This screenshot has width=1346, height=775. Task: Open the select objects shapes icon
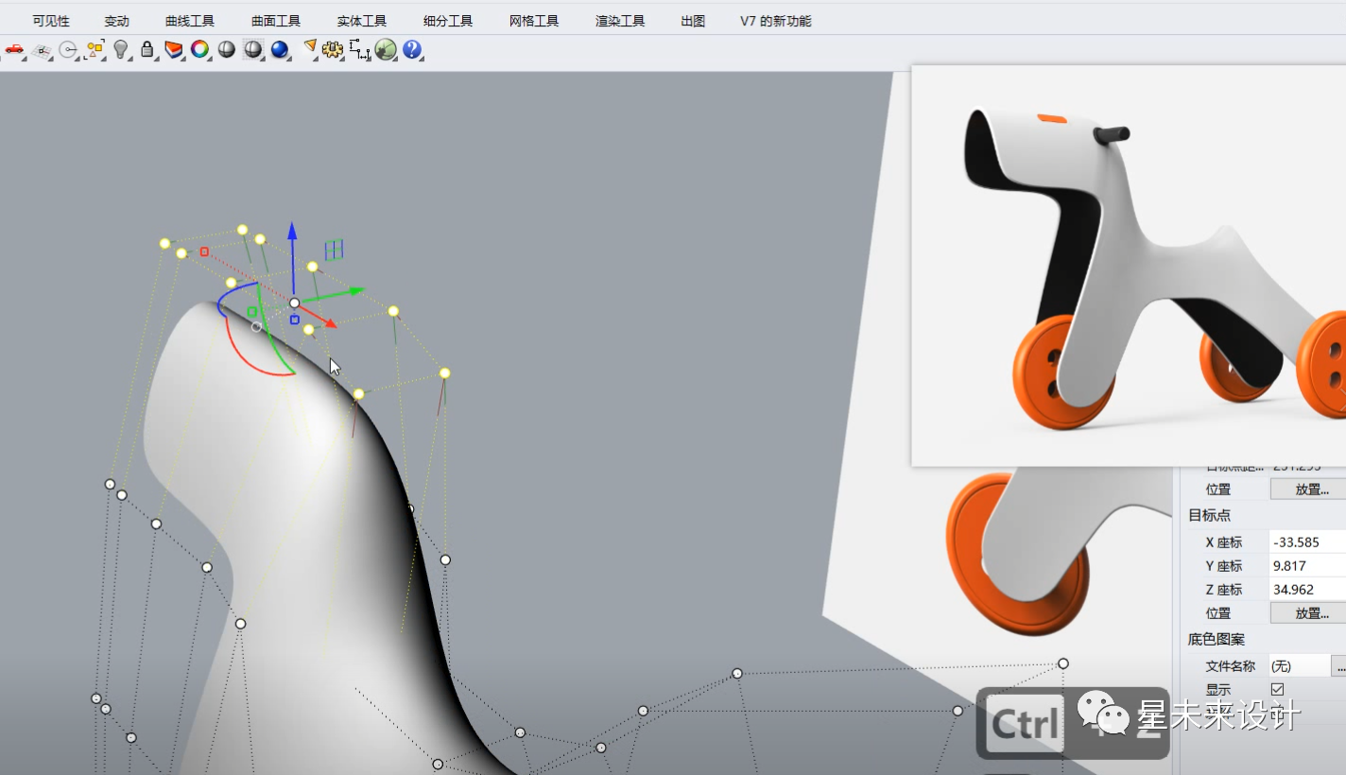[94, 50]
